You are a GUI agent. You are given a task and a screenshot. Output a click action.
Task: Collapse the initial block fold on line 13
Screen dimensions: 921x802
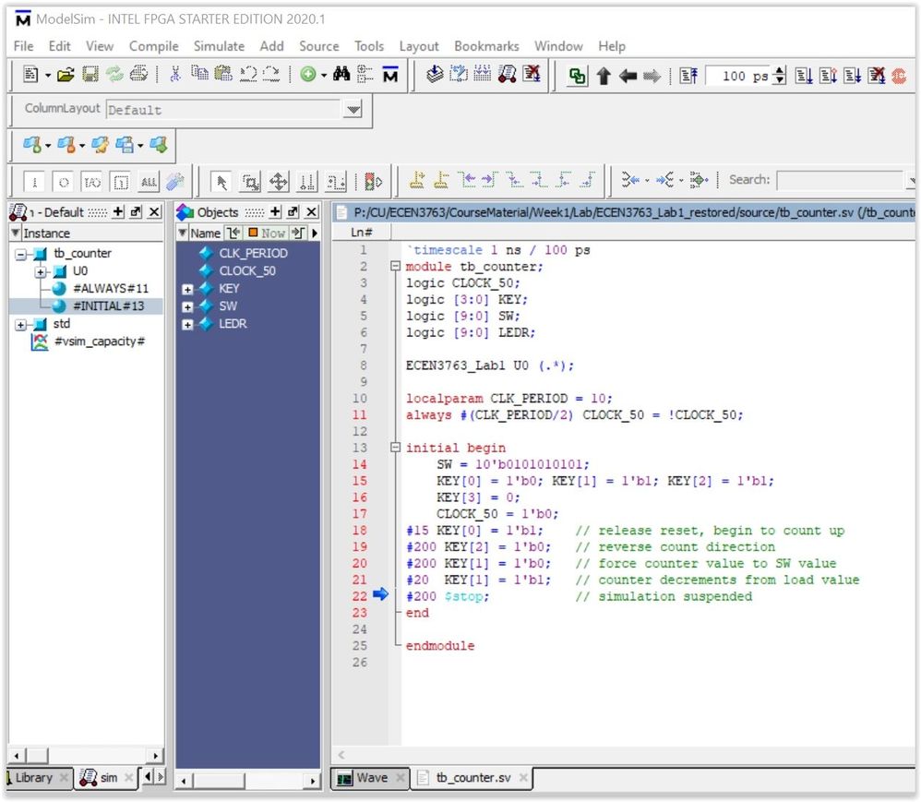click(395, 448)
